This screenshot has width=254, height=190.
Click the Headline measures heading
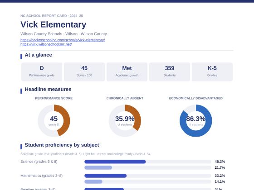tap(48, 89)
